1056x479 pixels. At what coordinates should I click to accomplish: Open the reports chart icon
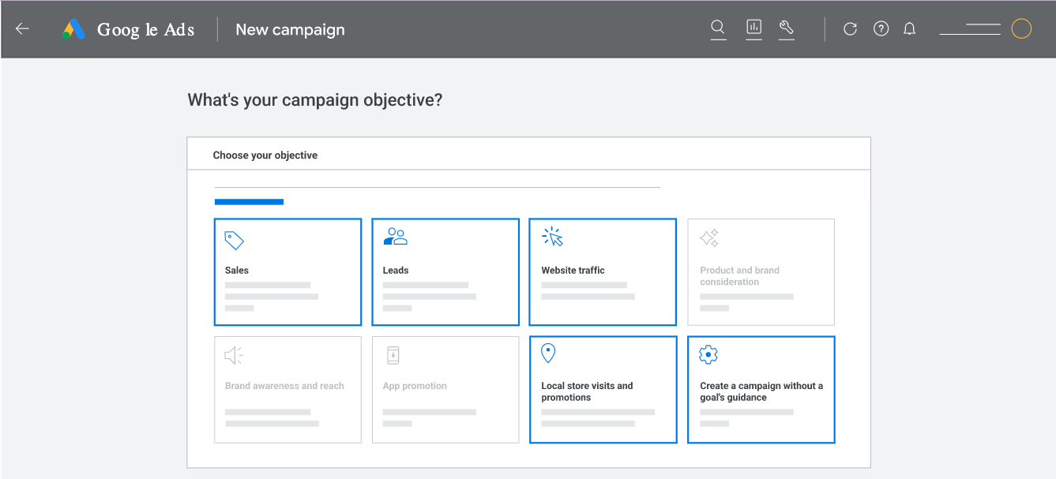[x=754, y=28]
